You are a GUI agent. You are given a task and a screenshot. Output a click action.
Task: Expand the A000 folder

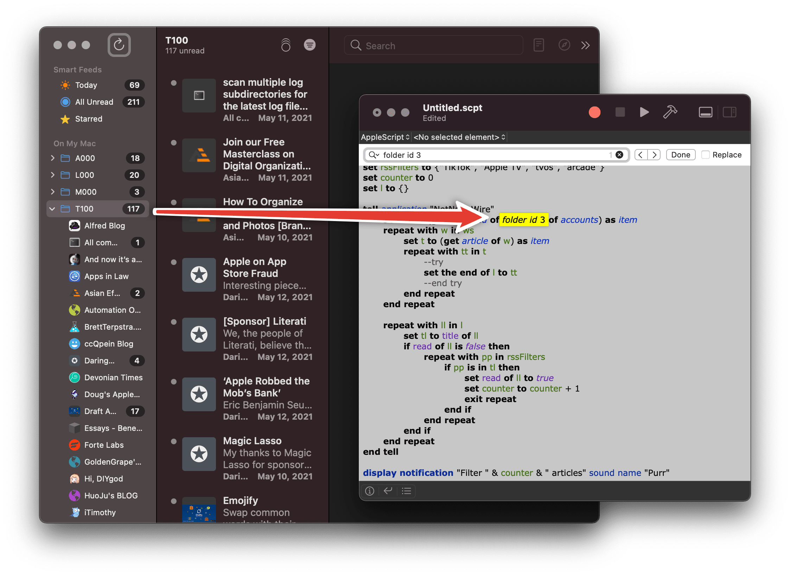tap(53, 158)
